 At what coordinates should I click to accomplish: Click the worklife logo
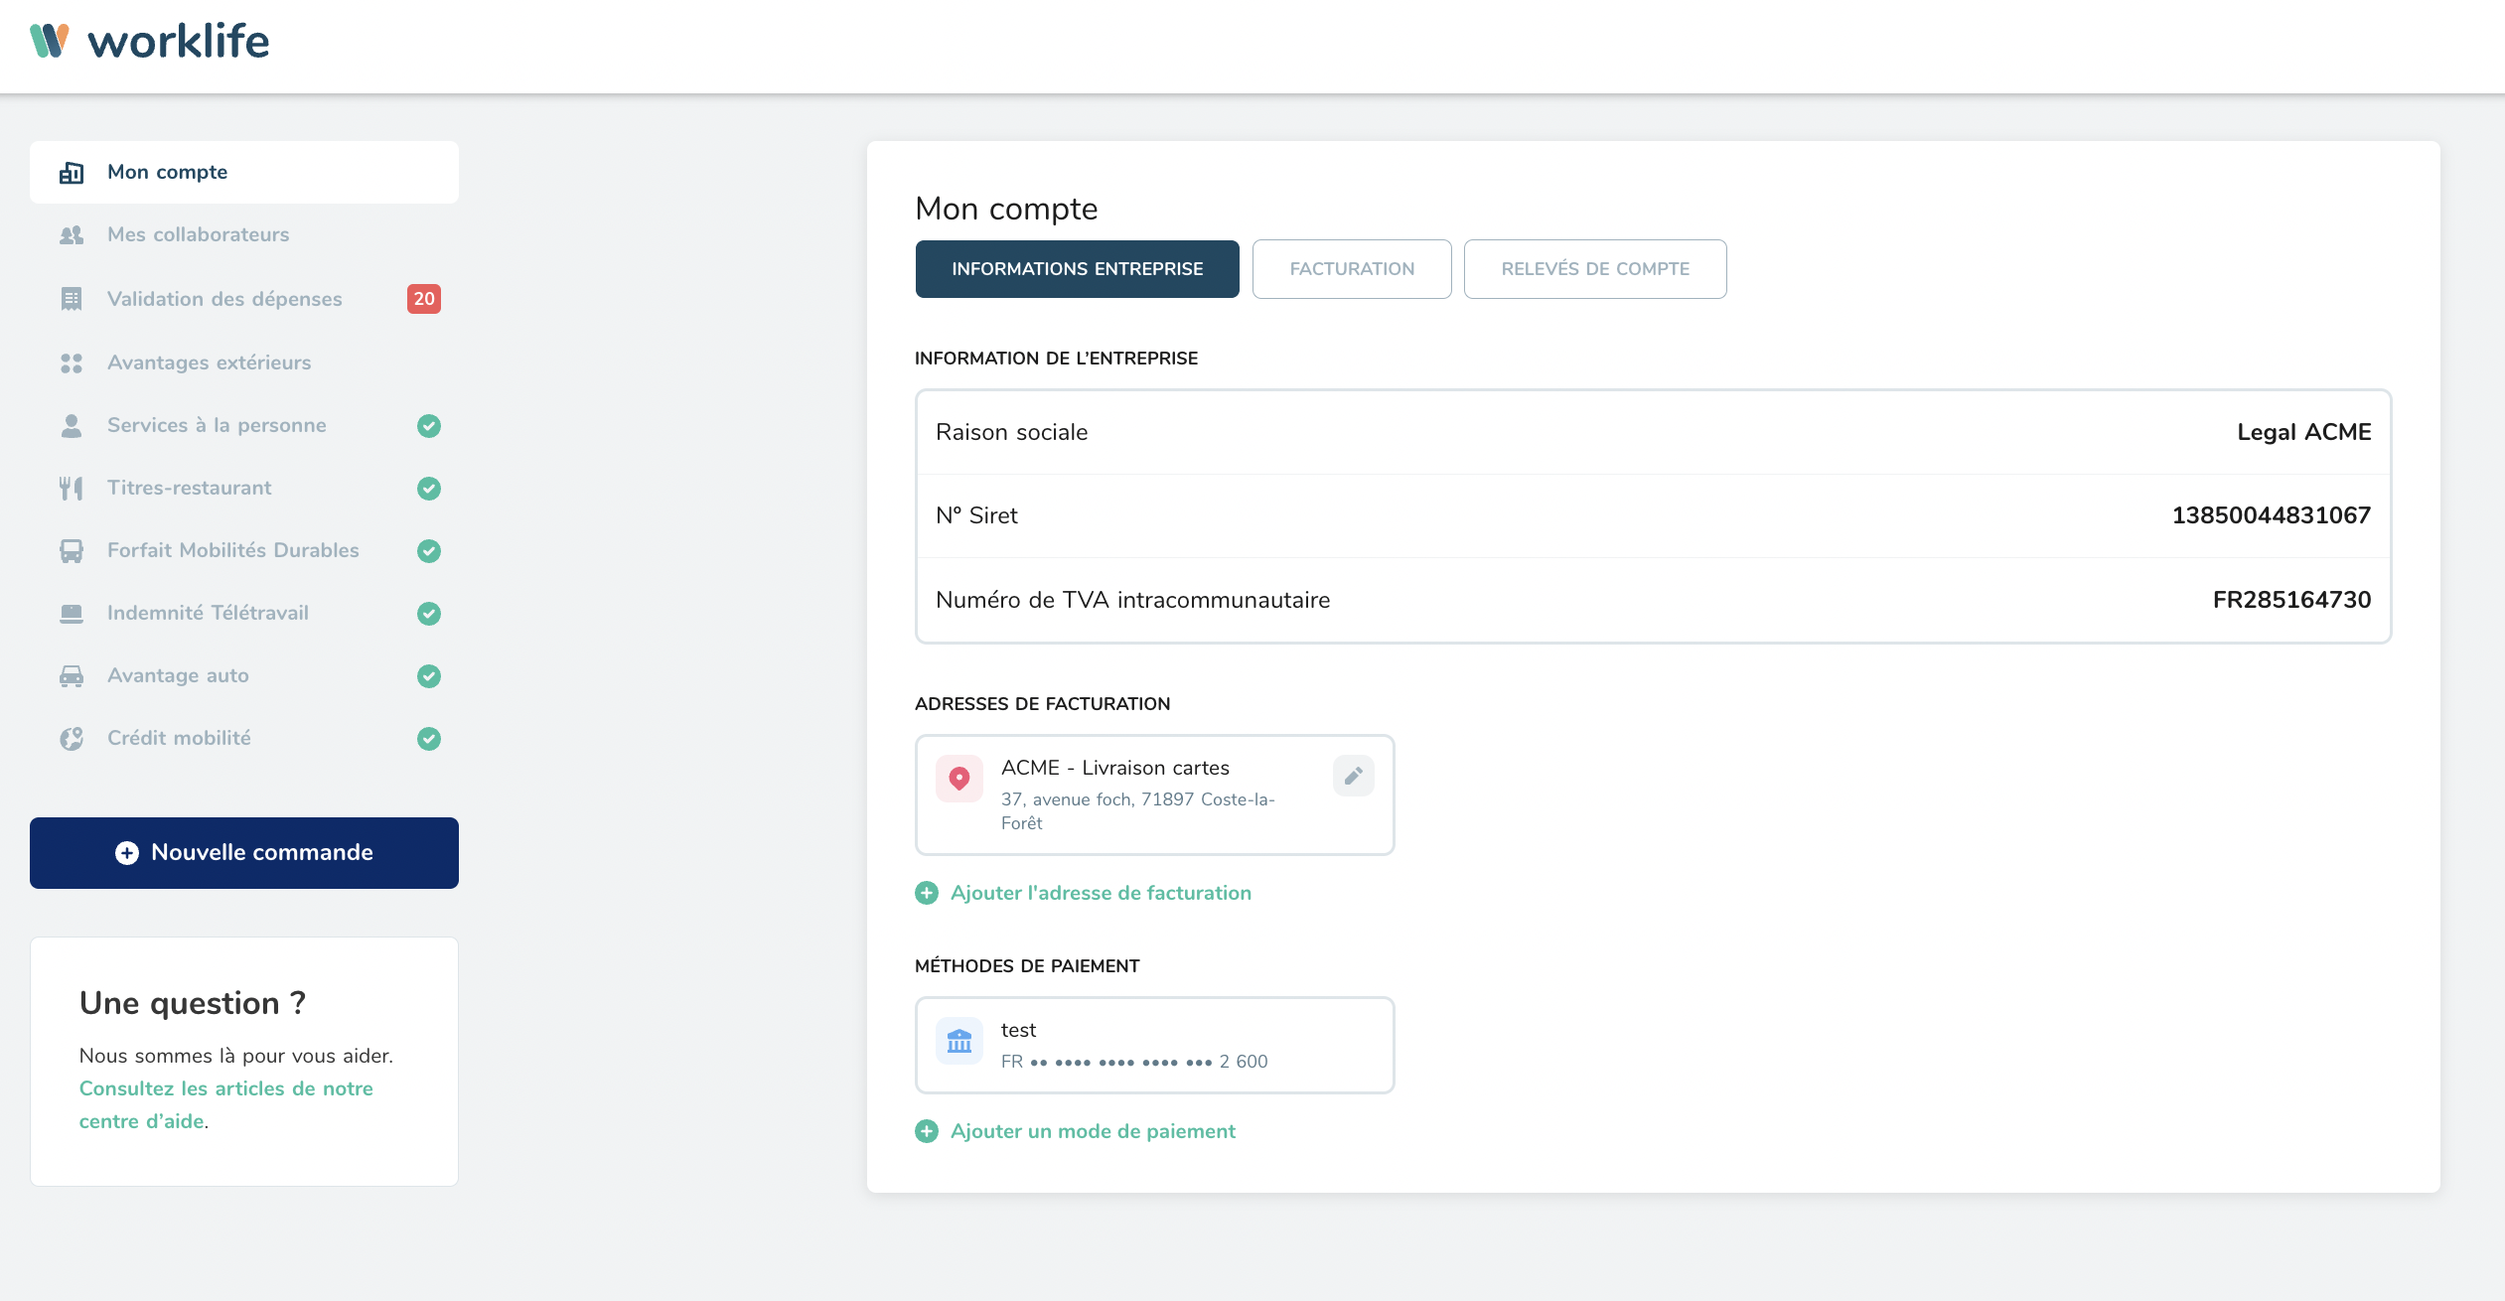[x=149, y=42]
